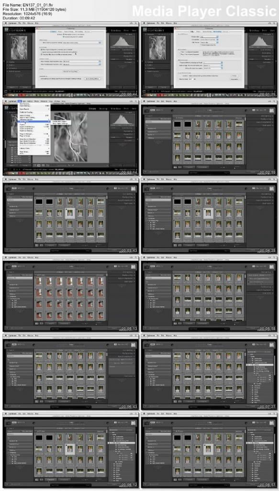Click the destination drive icon in the 00:05:58 frame
The width and height of the screenshot is (279, 491).
[272, 267]
